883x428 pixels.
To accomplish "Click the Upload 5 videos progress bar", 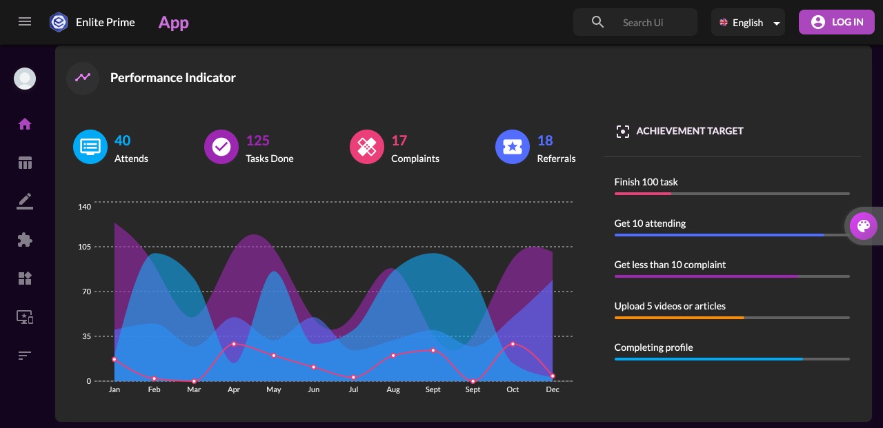I will pyautogui.click(x=732, y=318).
